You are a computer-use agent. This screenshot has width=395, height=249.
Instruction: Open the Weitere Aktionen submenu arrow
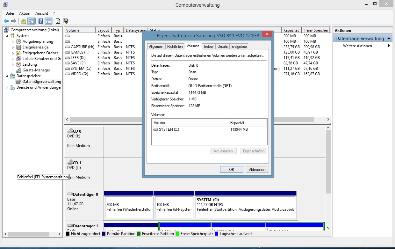pyautogui.click(x=389, y=46)
